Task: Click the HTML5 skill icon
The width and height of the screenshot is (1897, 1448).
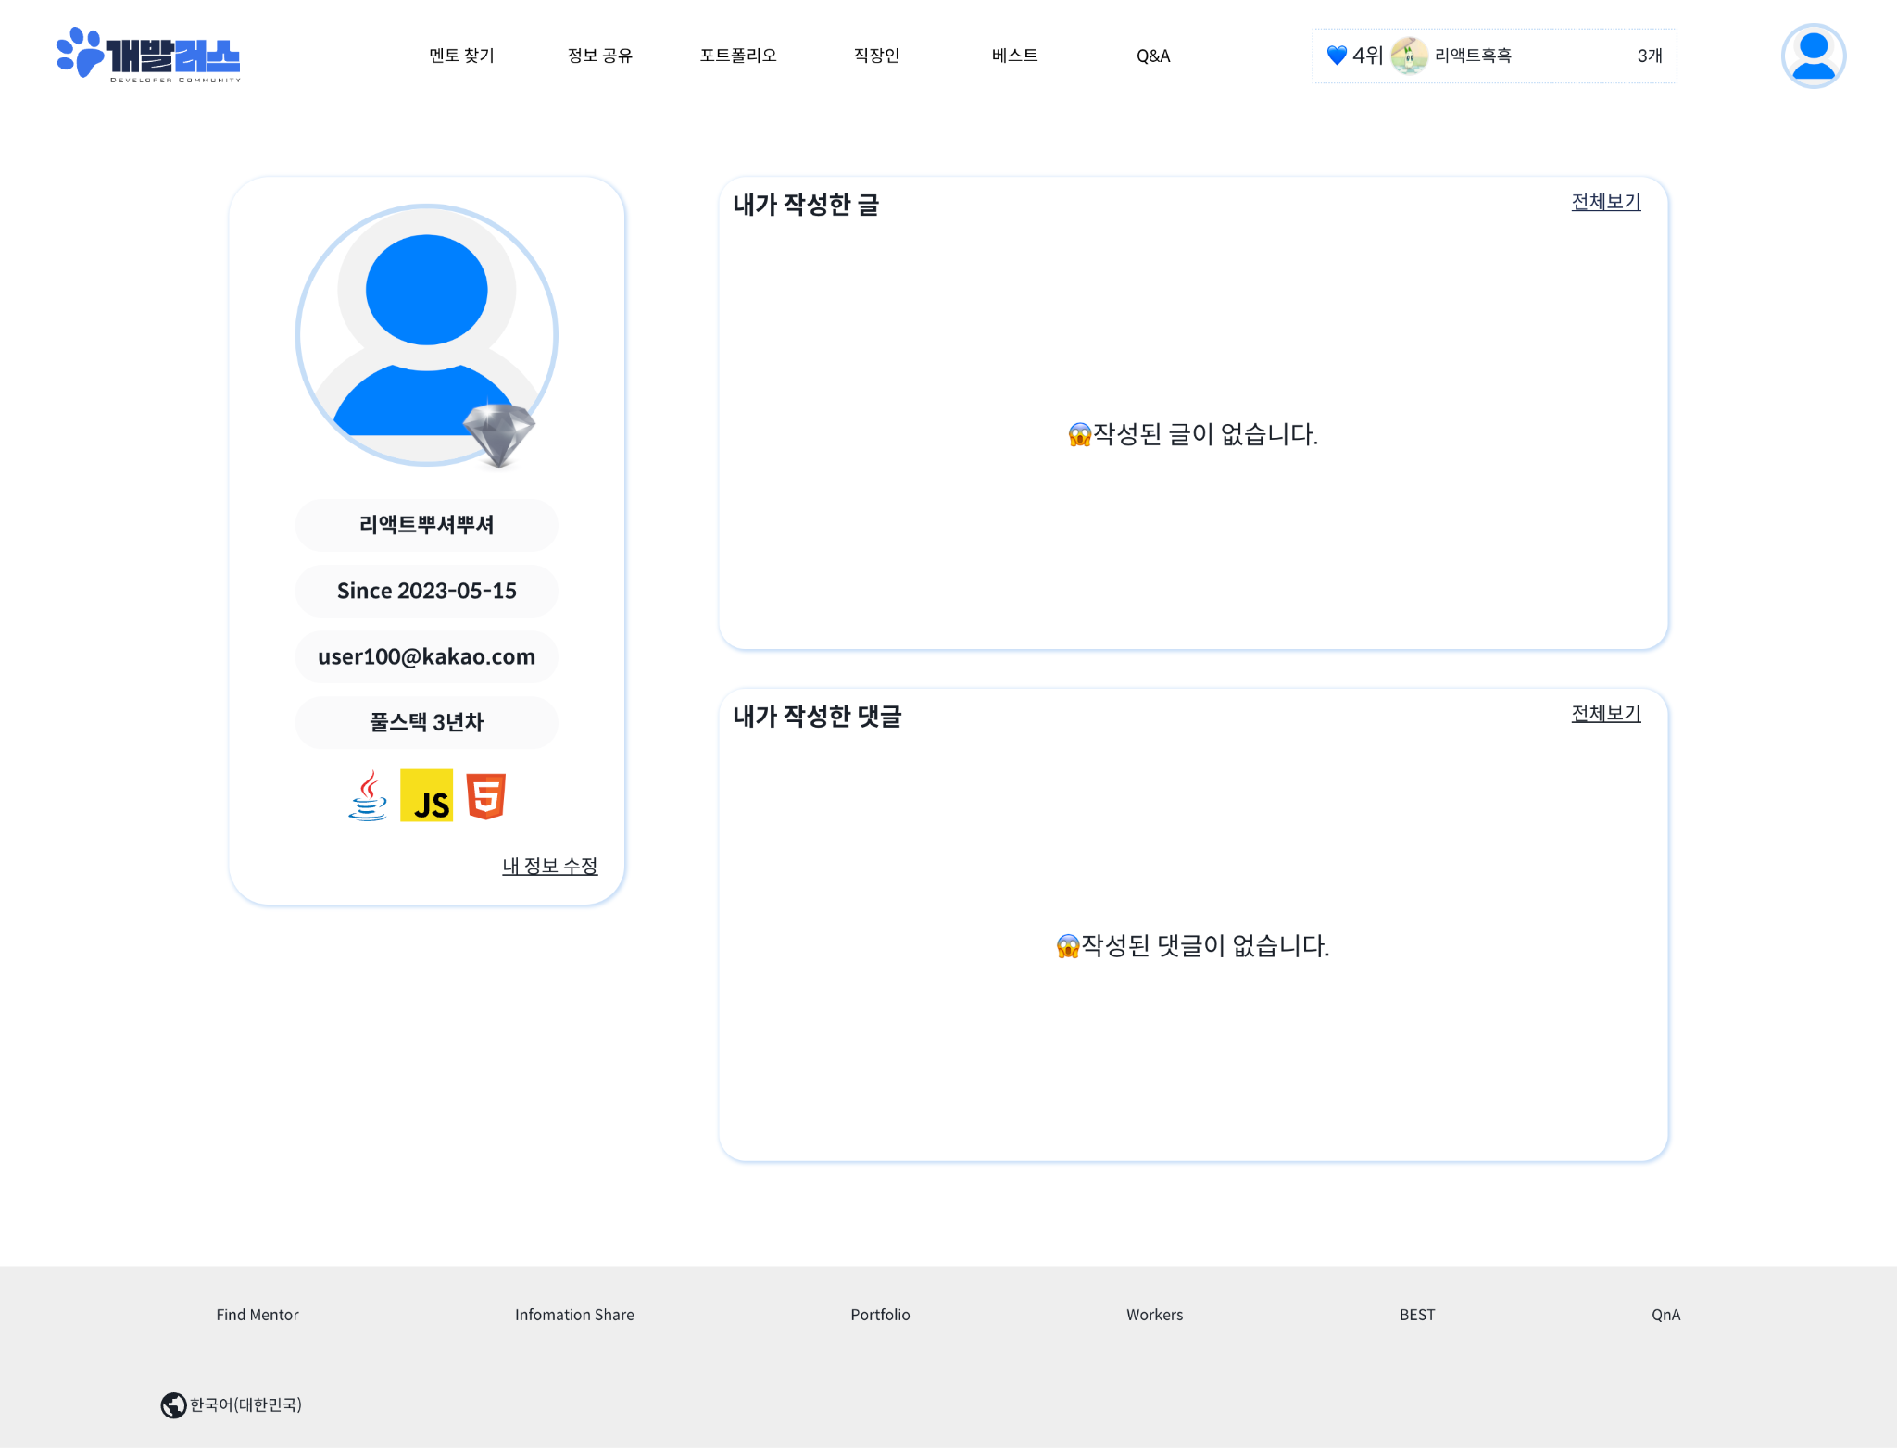Action: [485, 796]
